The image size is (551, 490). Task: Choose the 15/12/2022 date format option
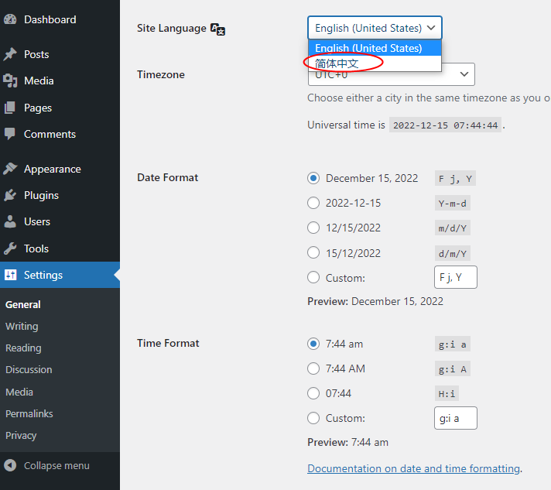(313, 252)
